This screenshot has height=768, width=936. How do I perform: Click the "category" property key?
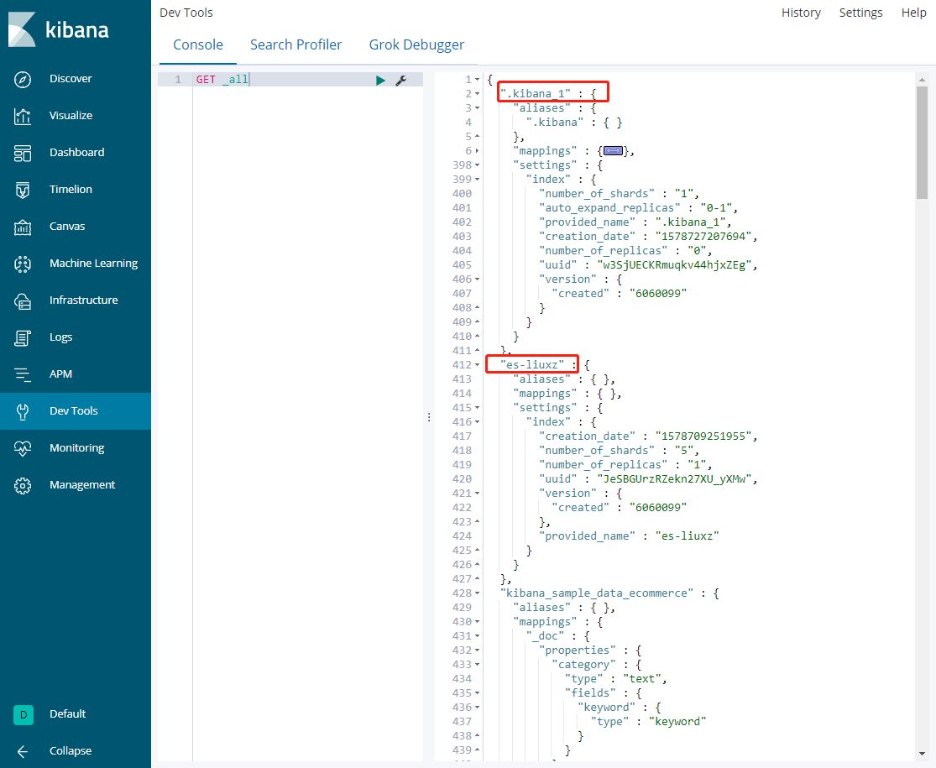pos(583,665)
